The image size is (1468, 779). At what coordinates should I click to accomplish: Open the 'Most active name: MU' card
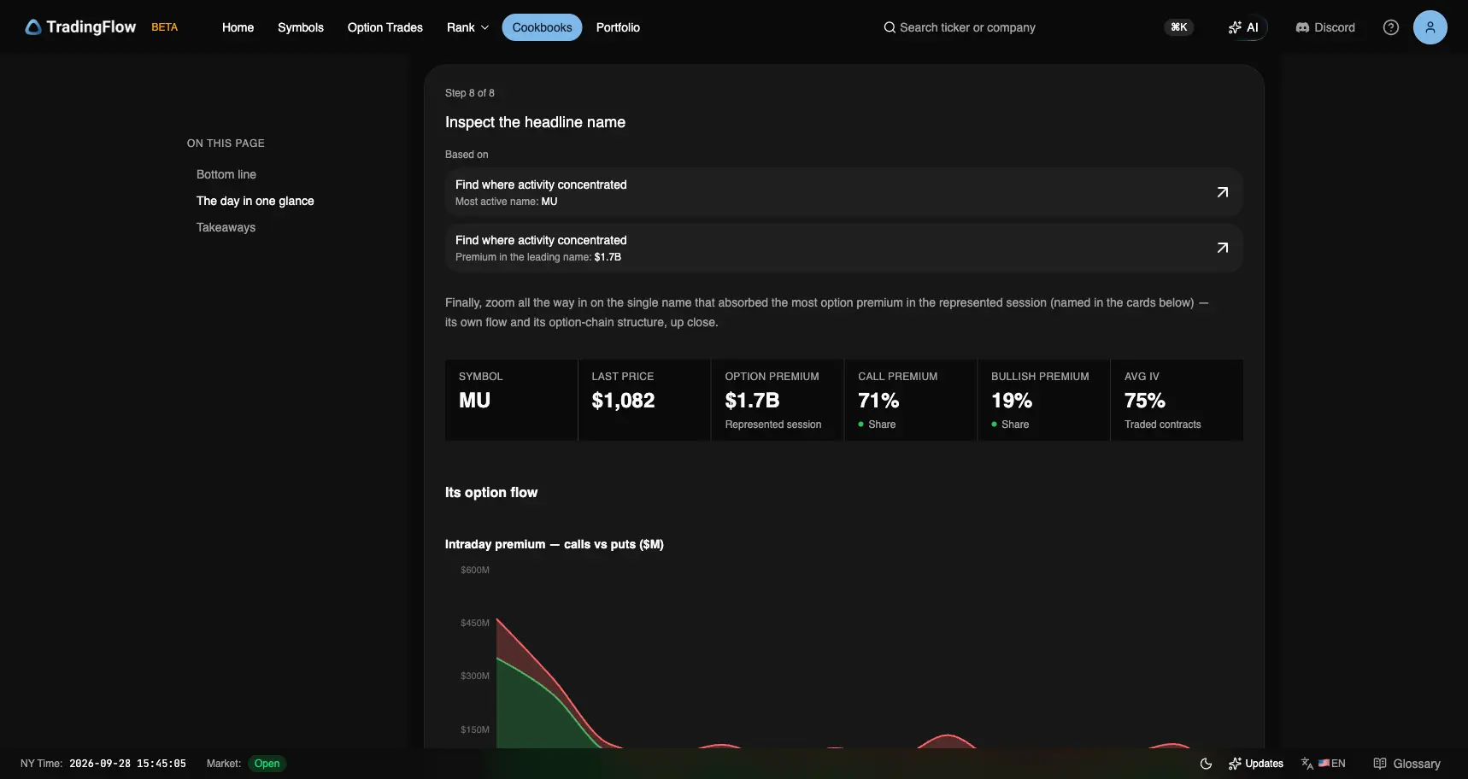[843, 192]
